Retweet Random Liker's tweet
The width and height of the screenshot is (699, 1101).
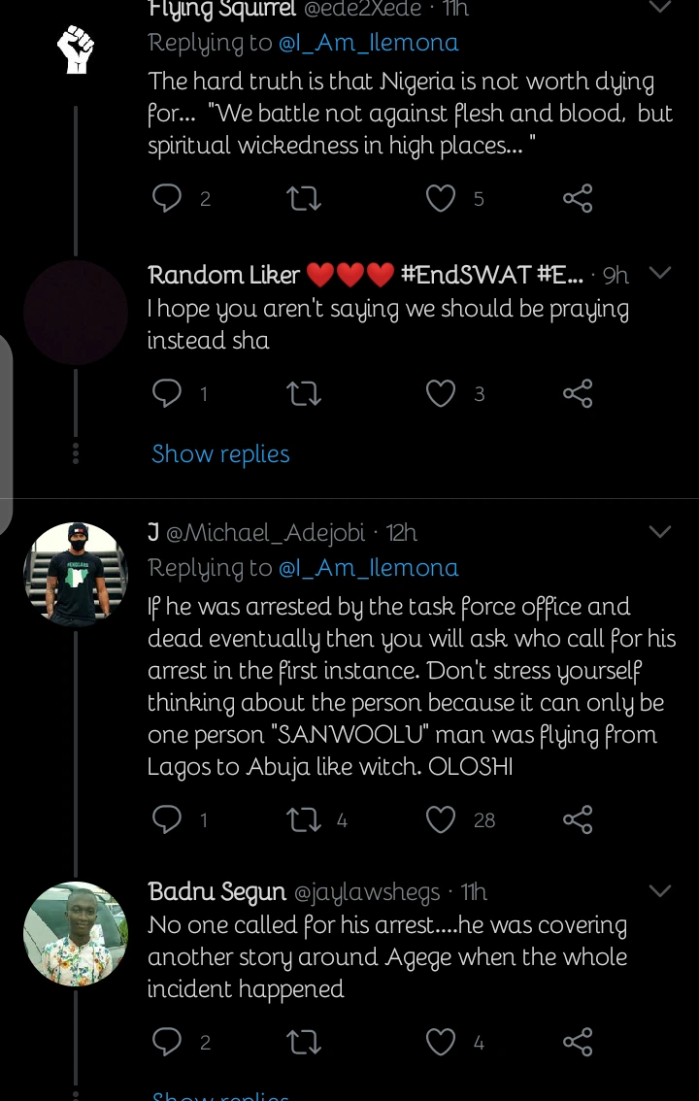pyautogui.click(x=305, y=393)
